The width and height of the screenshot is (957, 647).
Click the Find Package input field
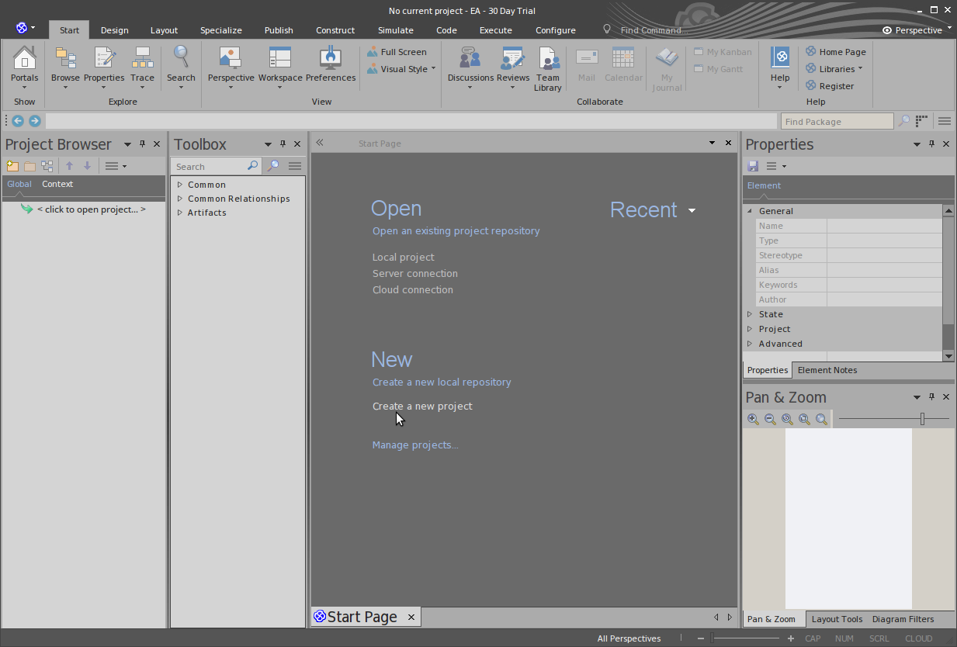click(837, 122)
